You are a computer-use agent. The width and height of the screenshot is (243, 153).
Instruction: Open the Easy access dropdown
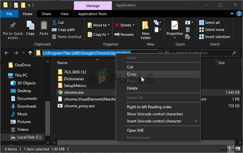click(x=157, y=30)
